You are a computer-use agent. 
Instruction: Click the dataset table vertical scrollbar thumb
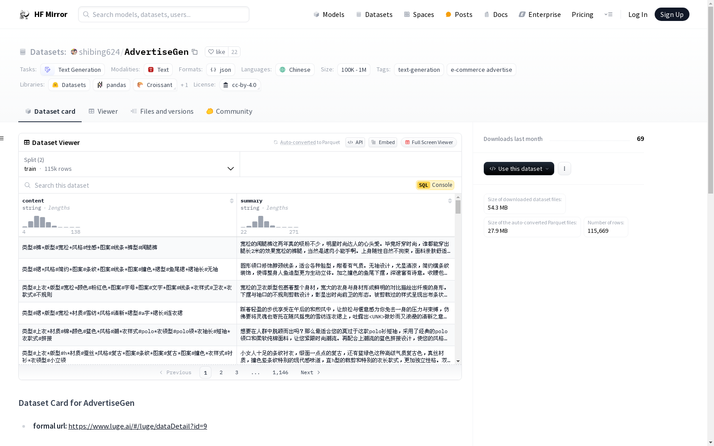click(x=458, y=207)
